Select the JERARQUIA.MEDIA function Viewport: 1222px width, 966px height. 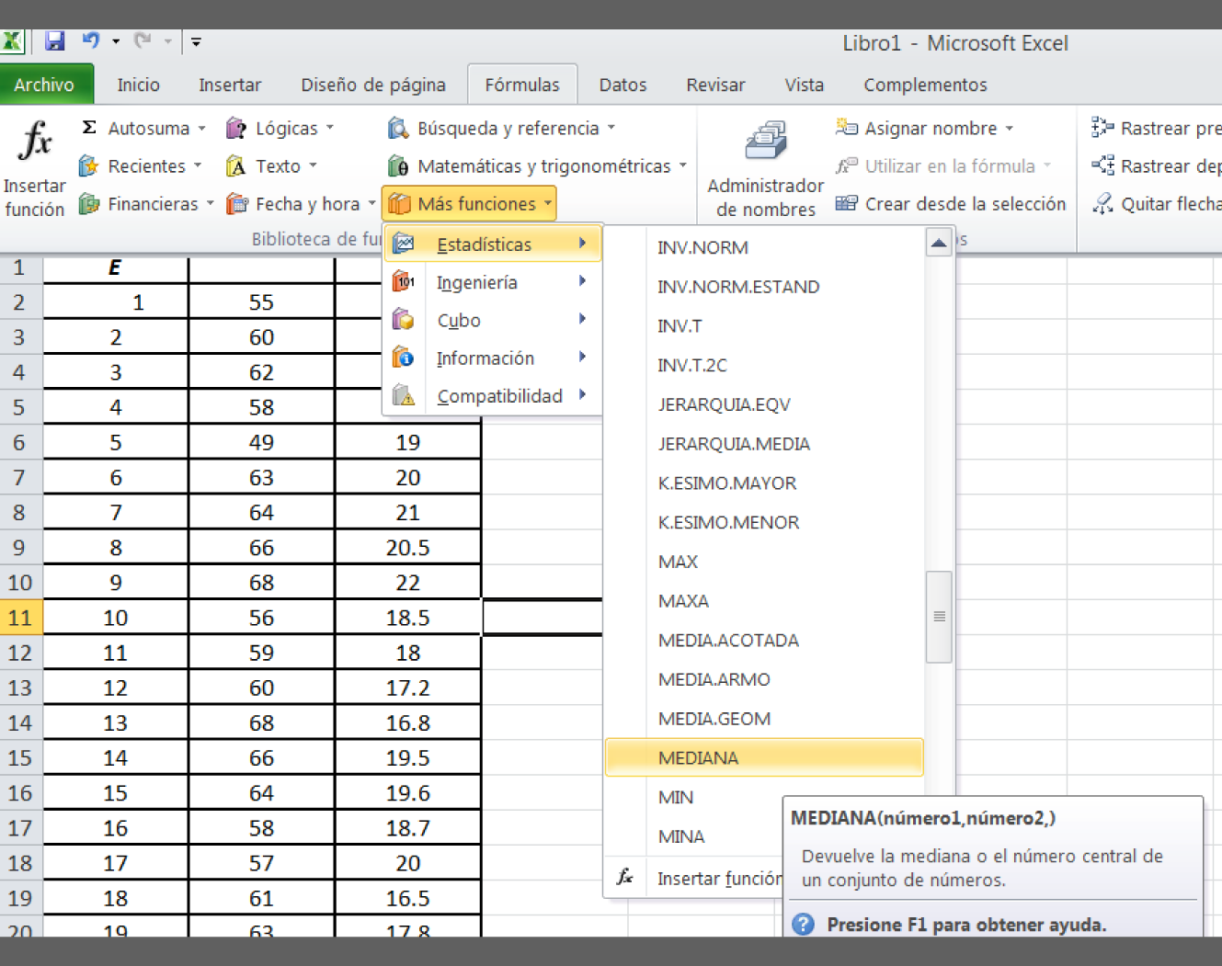pos(764,444)
